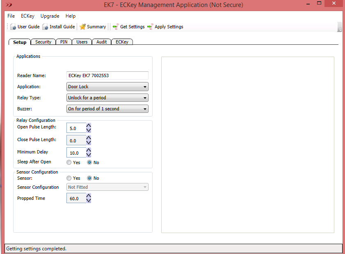Switch to the Audit tab
This screenshot has width=345, height=254.
pos(101,42)
